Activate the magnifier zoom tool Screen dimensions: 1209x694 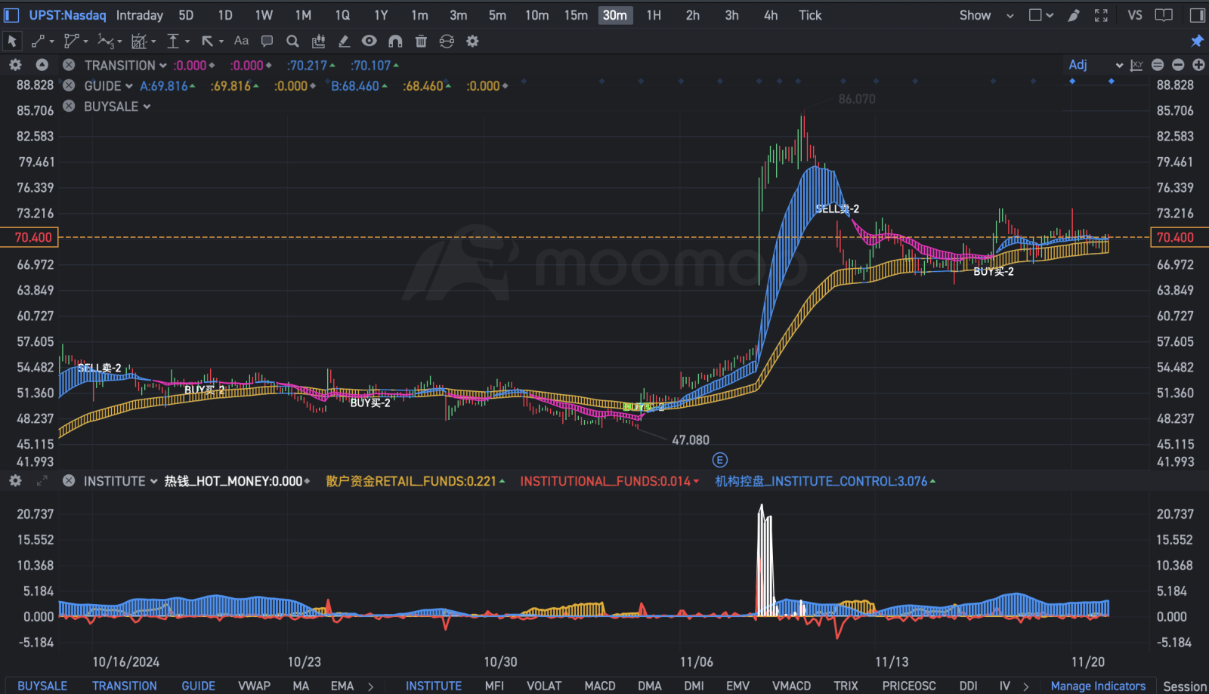tap(292, 42)
